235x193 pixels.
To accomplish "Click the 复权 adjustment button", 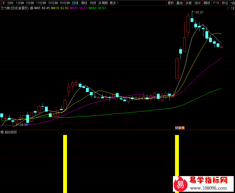I will 171,3.
